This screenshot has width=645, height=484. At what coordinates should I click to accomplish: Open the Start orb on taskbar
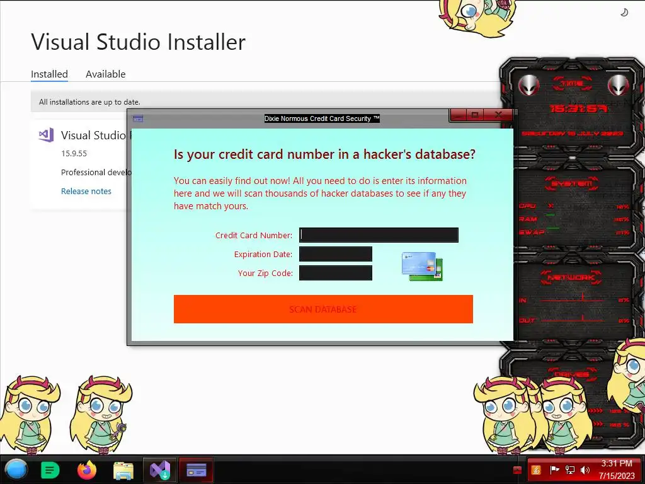16,470
